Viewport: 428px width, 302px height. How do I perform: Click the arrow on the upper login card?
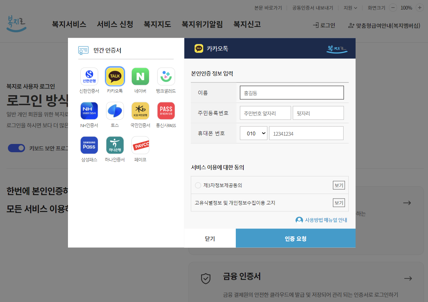click(x=407, y=203)
